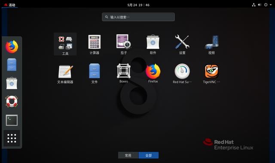Open the 工具 utilities folder

pyautogui.click(x=65, y=44)
